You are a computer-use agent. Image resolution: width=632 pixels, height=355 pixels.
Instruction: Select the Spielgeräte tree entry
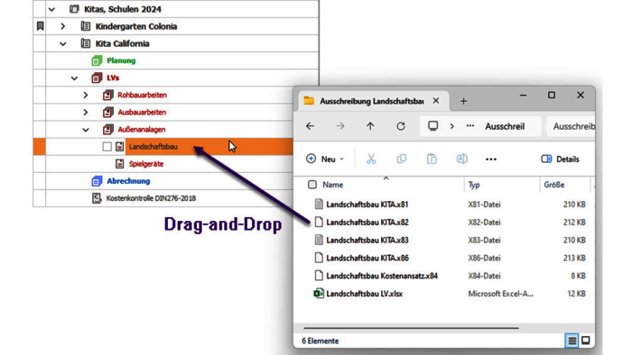point(146,164)
